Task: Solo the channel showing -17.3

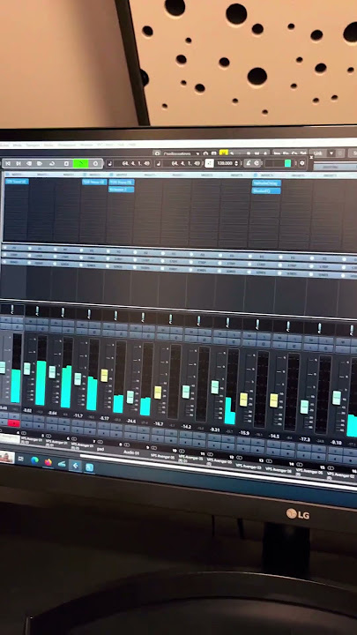Action: pos(326,340)
